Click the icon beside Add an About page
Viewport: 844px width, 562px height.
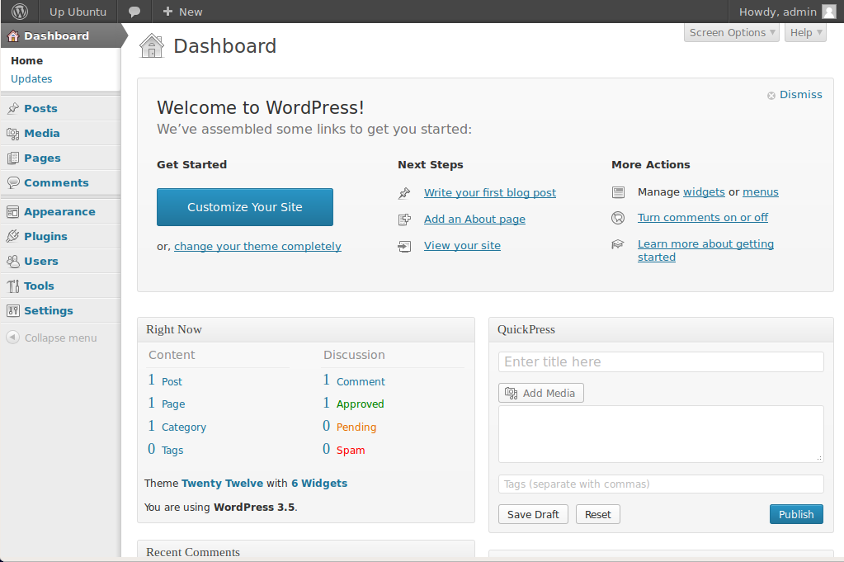pyautogui.click(x=404, y=220)
